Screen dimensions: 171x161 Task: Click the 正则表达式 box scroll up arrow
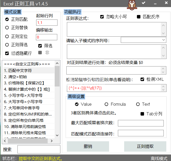(163, 25)
